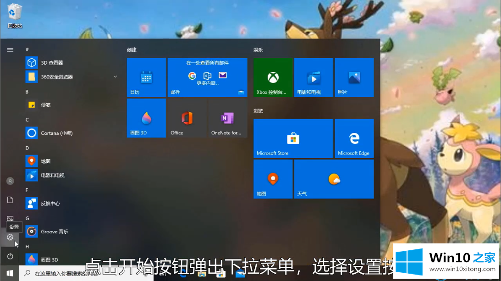Screen dimensions: 501x281
Task: Open the 邮件 mail tile
Action: click(207, 77)
